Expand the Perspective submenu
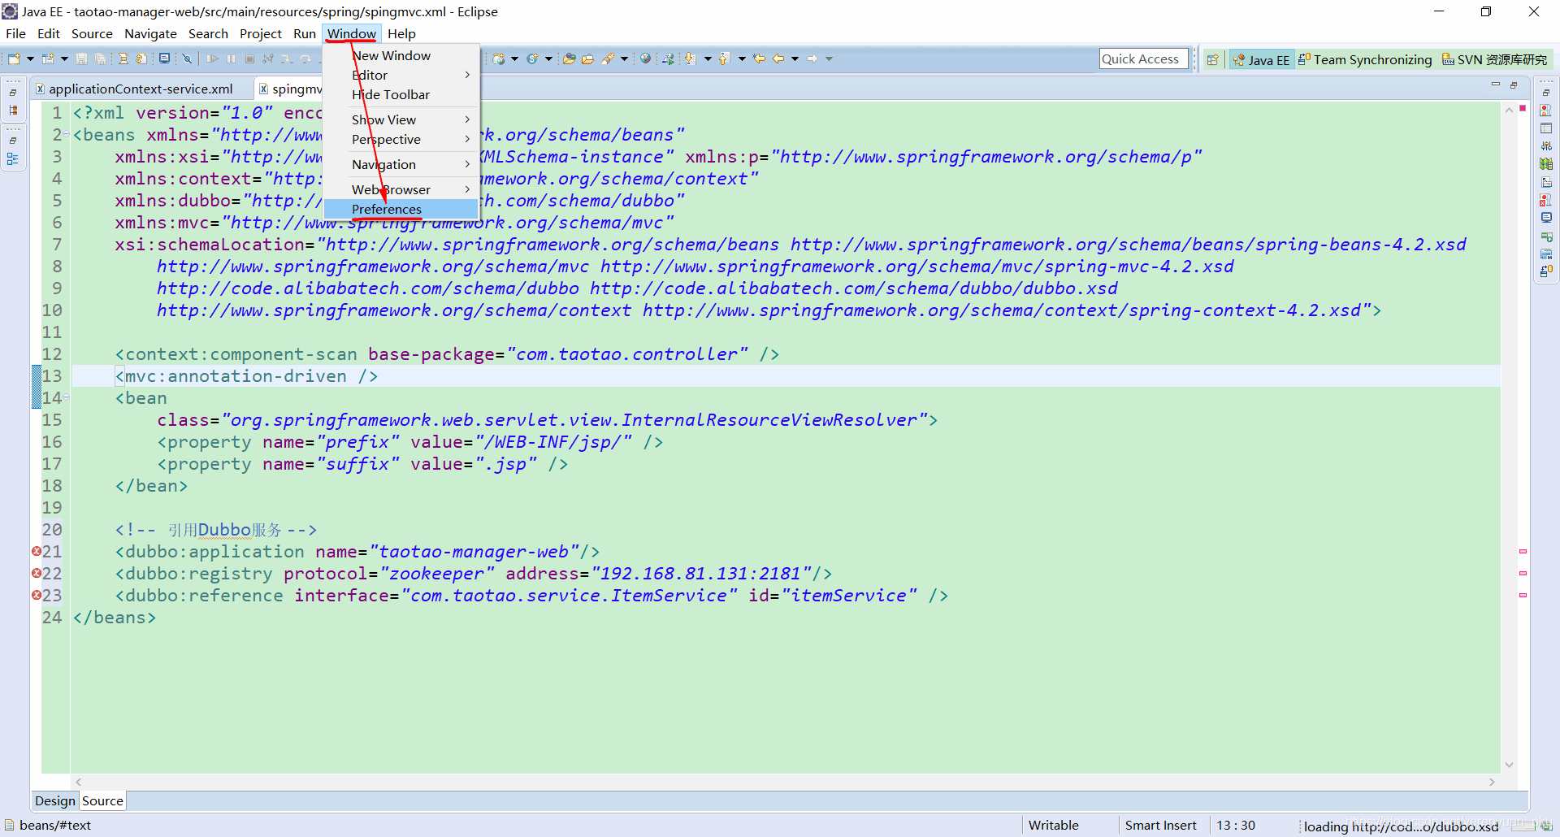This screenshot has height=837, width=1560. point(401,139)
